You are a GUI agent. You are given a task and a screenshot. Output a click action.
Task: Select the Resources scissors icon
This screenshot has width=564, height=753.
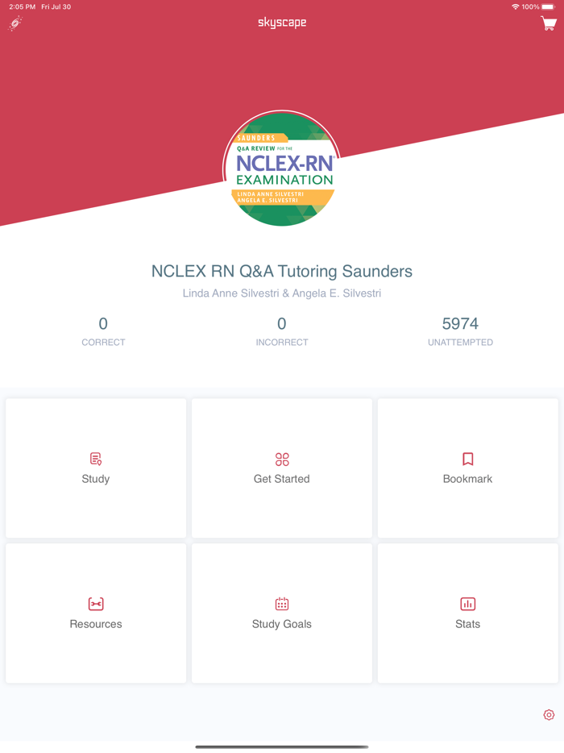click(95, 602)
